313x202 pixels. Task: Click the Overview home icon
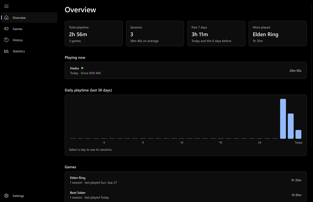(6, 18)
